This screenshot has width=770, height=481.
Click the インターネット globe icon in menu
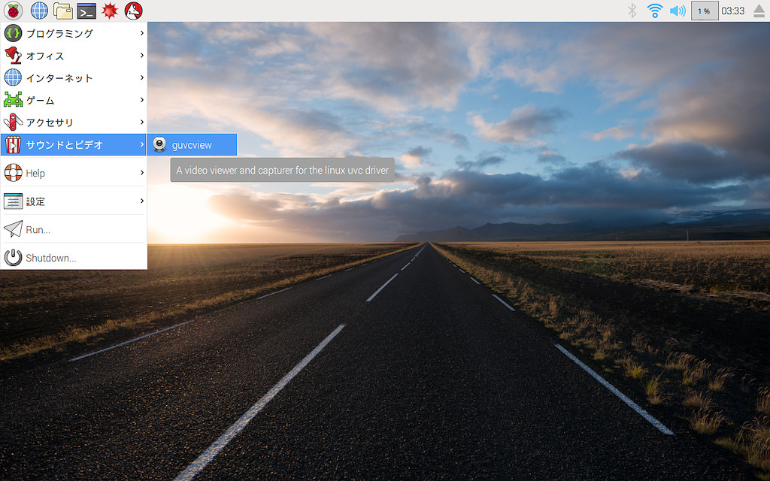tap(13, 77)
